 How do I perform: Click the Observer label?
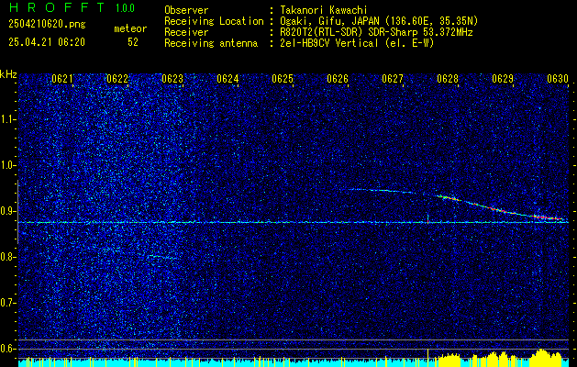pyautogui.click(x=186, y=10)
